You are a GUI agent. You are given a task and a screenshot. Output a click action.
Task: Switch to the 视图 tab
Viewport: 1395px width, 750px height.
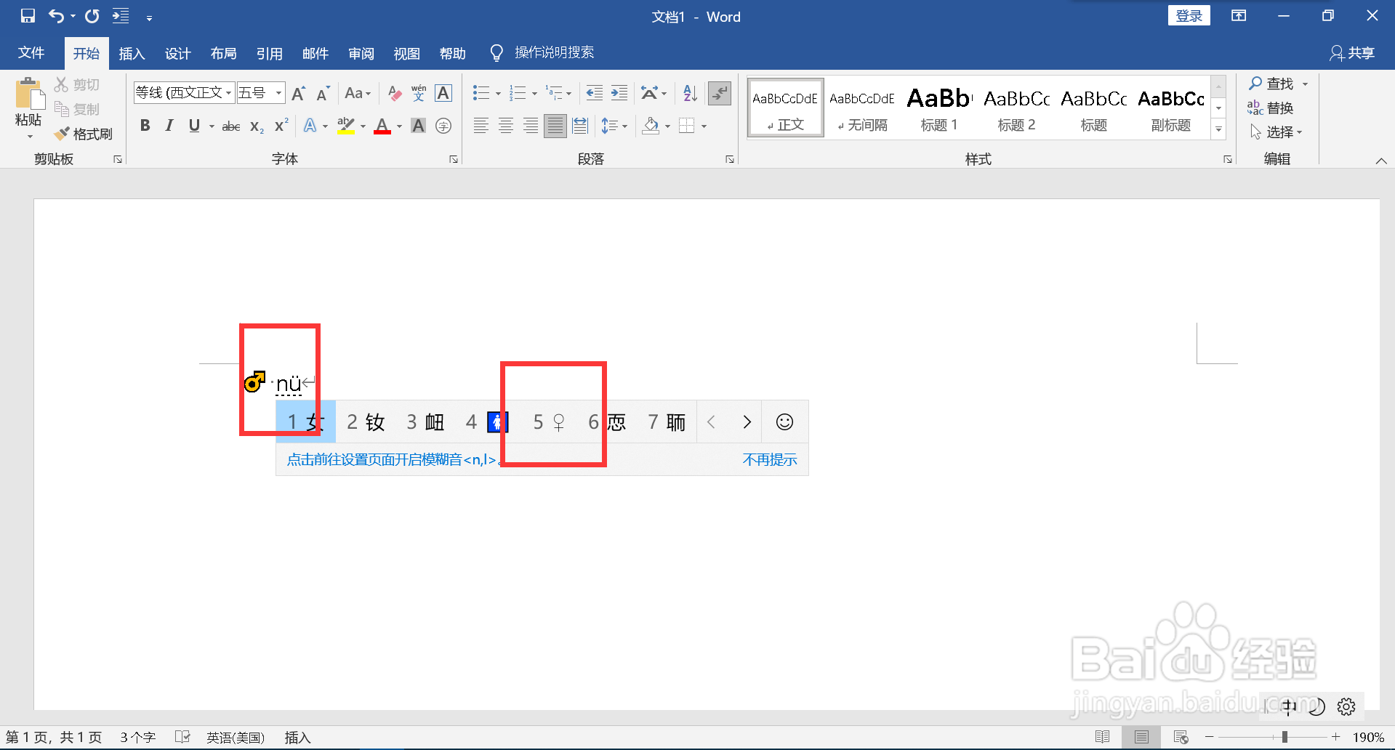coord(407,53)
